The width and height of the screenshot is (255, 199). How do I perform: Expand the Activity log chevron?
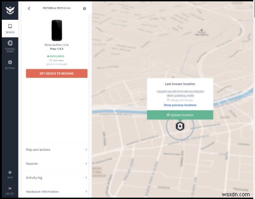coord(86,177)
